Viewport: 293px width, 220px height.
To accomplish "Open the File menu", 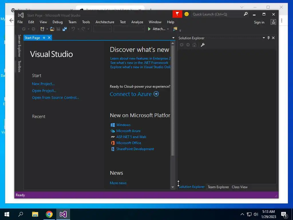I will pyautogui.click(x=20, y=22).
